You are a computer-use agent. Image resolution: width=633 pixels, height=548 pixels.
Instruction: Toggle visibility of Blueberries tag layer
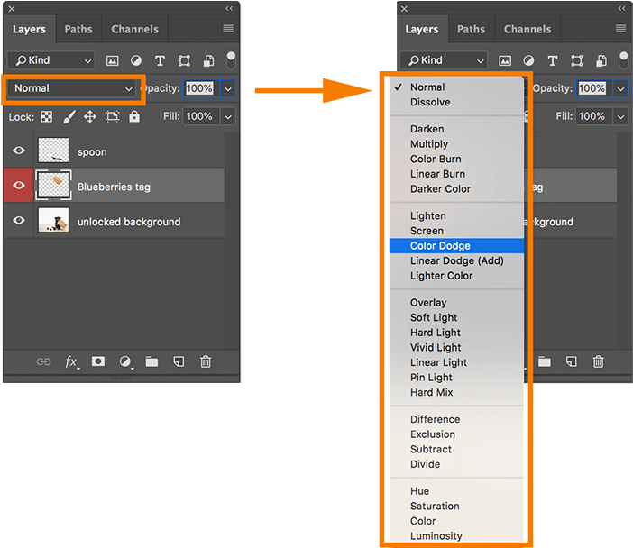coord(18,187)
